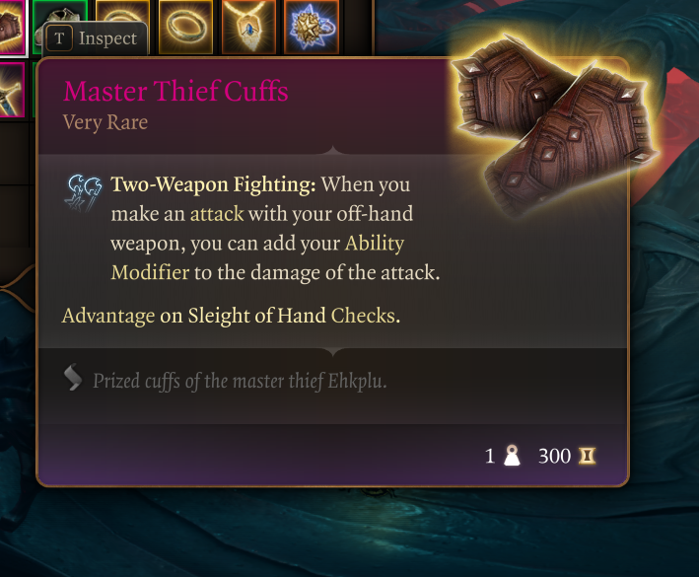
Task: Click the weight icon beside 1
Action: click(512, 456)
